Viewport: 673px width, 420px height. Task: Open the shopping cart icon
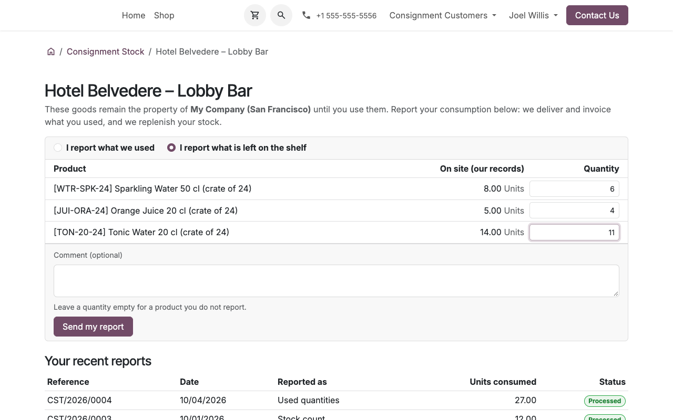tap(255, 15)
